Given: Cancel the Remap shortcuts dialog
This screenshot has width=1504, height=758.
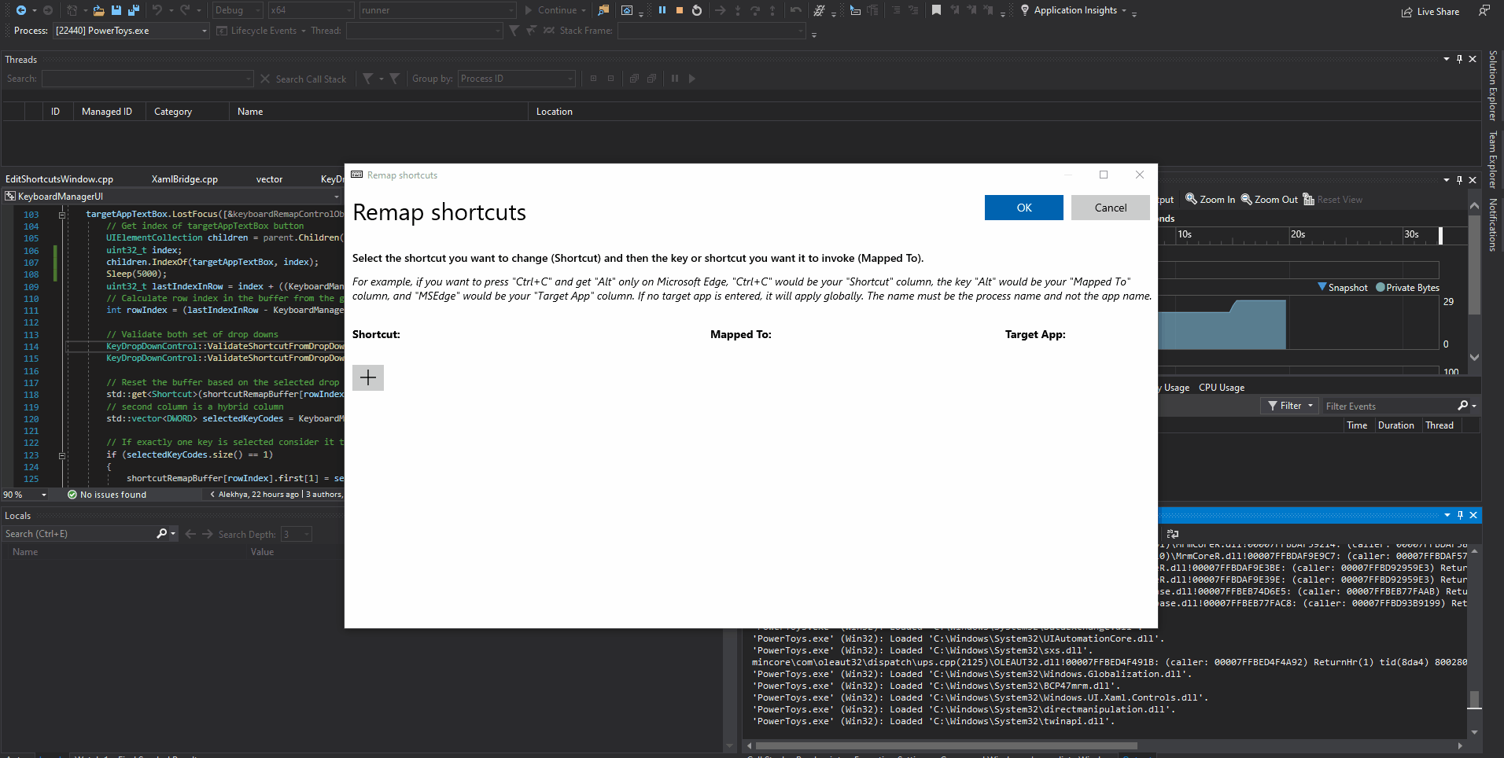Looking at the screenshot, I should [1110, 207].
